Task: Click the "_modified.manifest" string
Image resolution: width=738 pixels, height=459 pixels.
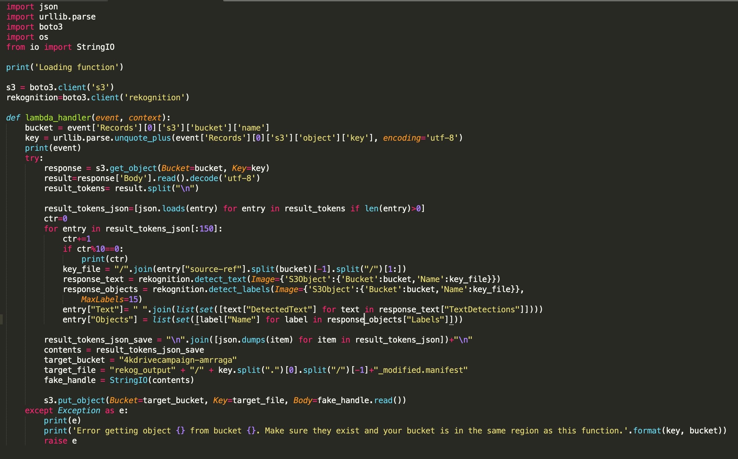Action: coord(421,370)
